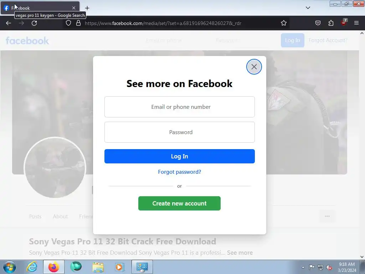Select the Facebook browser tab
This screenshot has height=274, width=365.
click(x=40, y=8)
